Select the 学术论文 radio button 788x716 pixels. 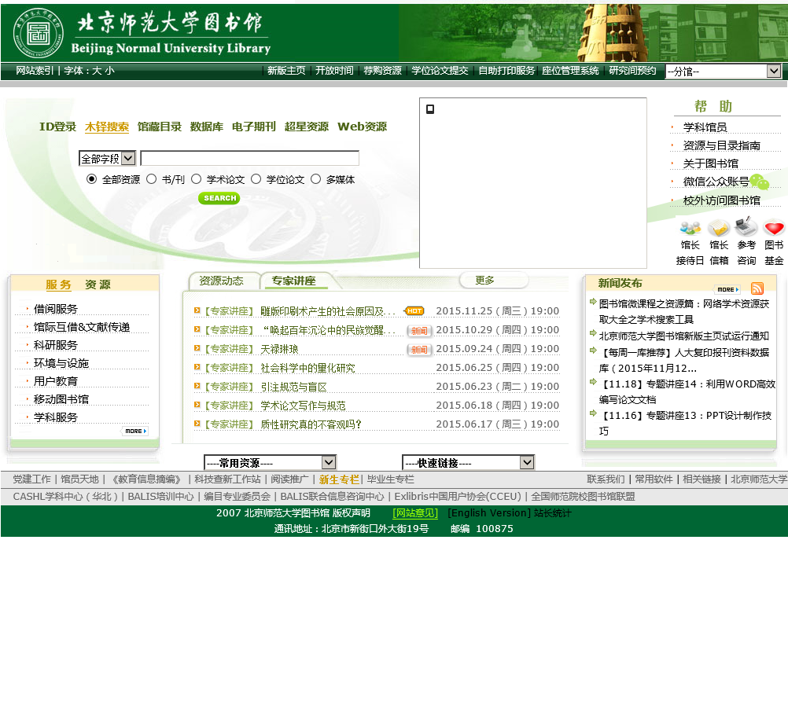pyautogui.click(x=196, y=179)
